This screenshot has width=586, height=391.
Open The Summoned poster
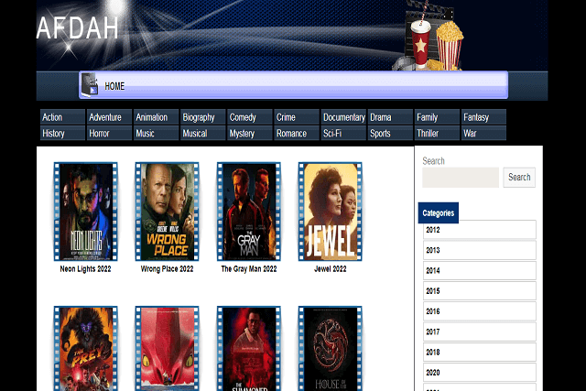tap(249, 348)
